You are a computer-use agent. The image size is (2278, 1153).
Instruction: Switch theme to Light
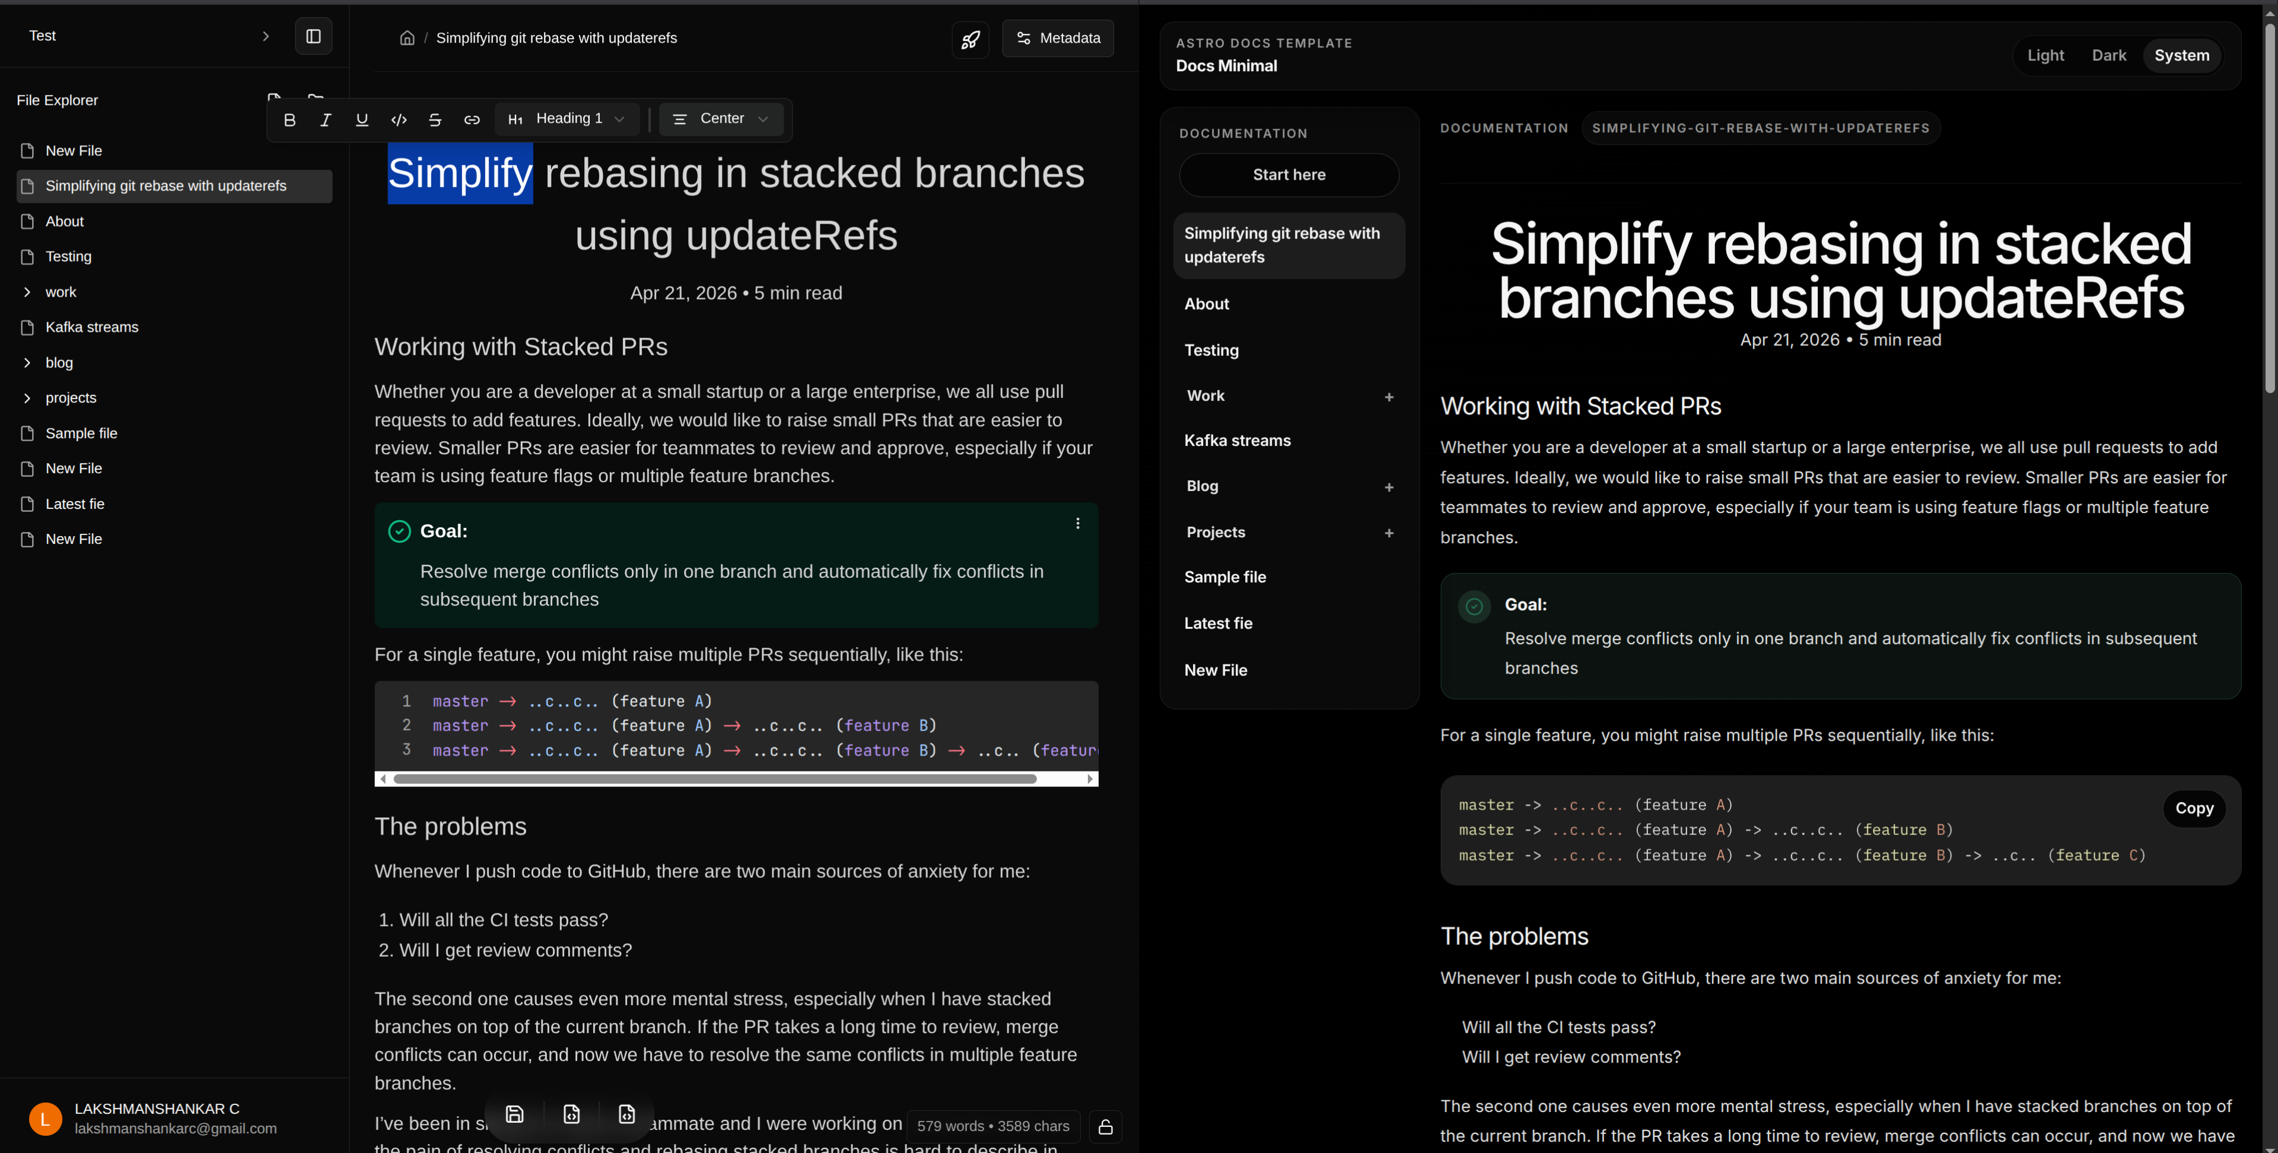click(2045, 55)
